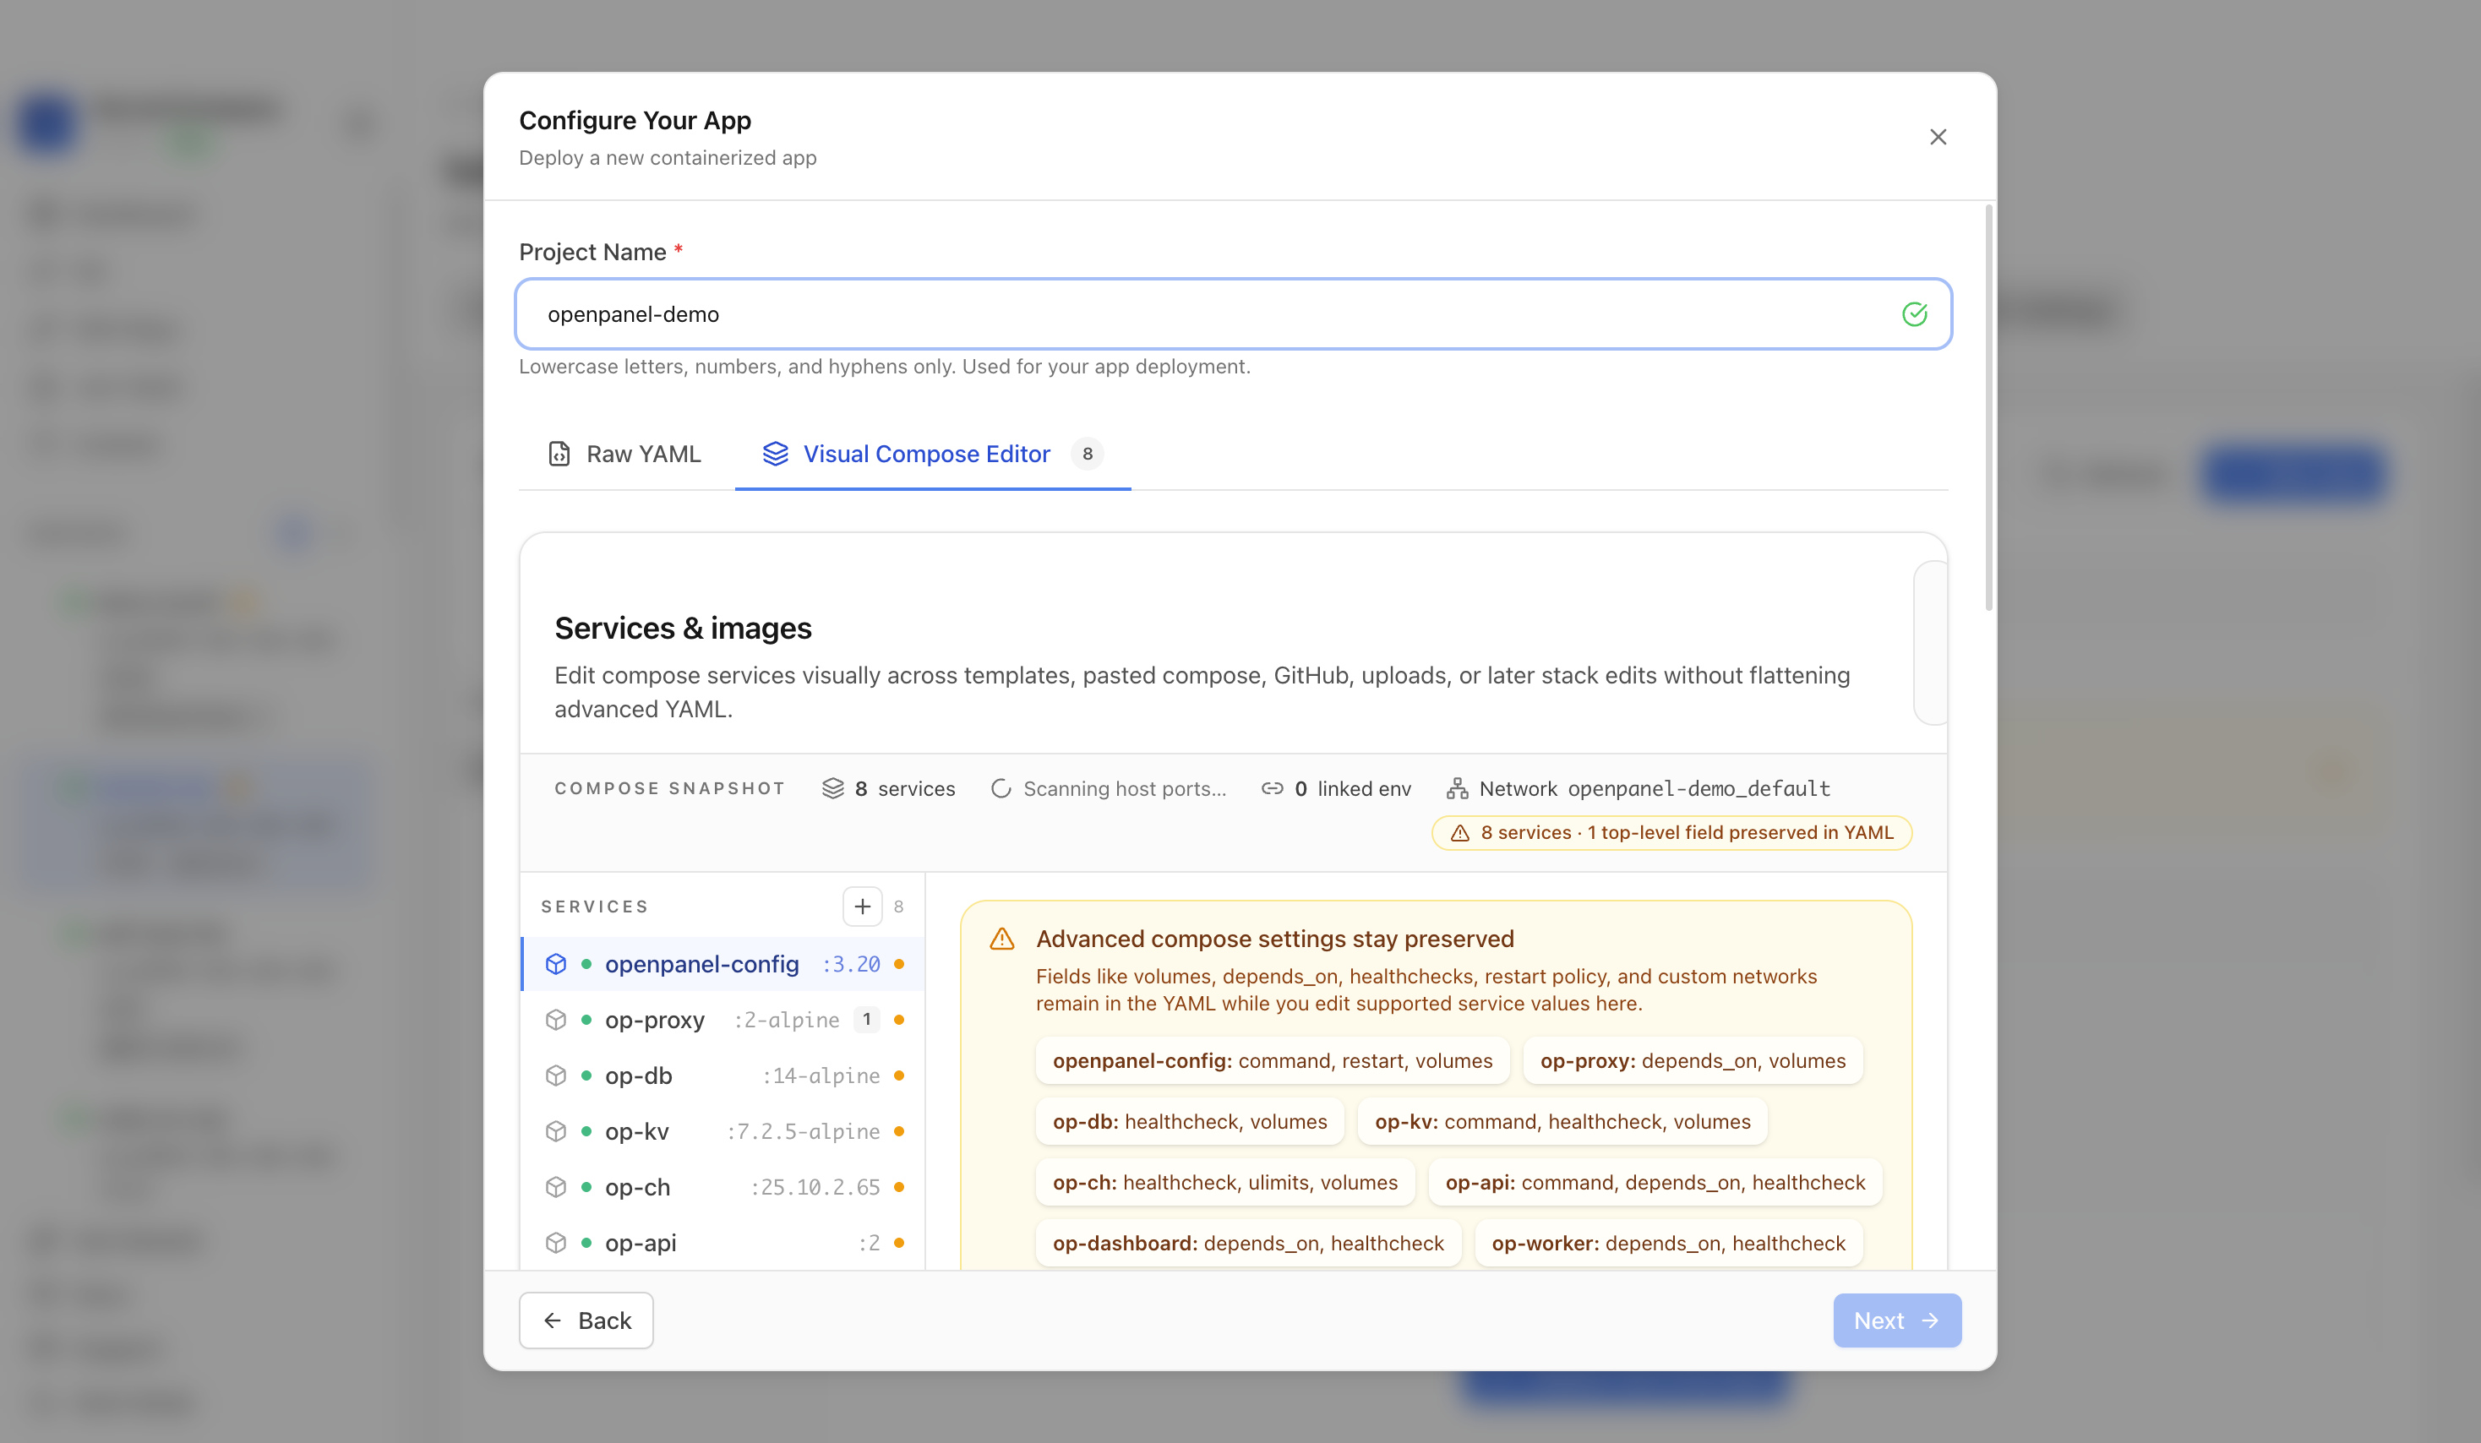Click the op-db healthcheck, volumes chip
The height and width of the screenshot is (1443, 2481).
[1189, 1122]
